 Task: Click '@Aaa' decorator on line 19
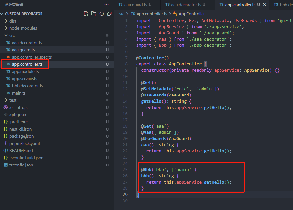[x=146, y=132]
